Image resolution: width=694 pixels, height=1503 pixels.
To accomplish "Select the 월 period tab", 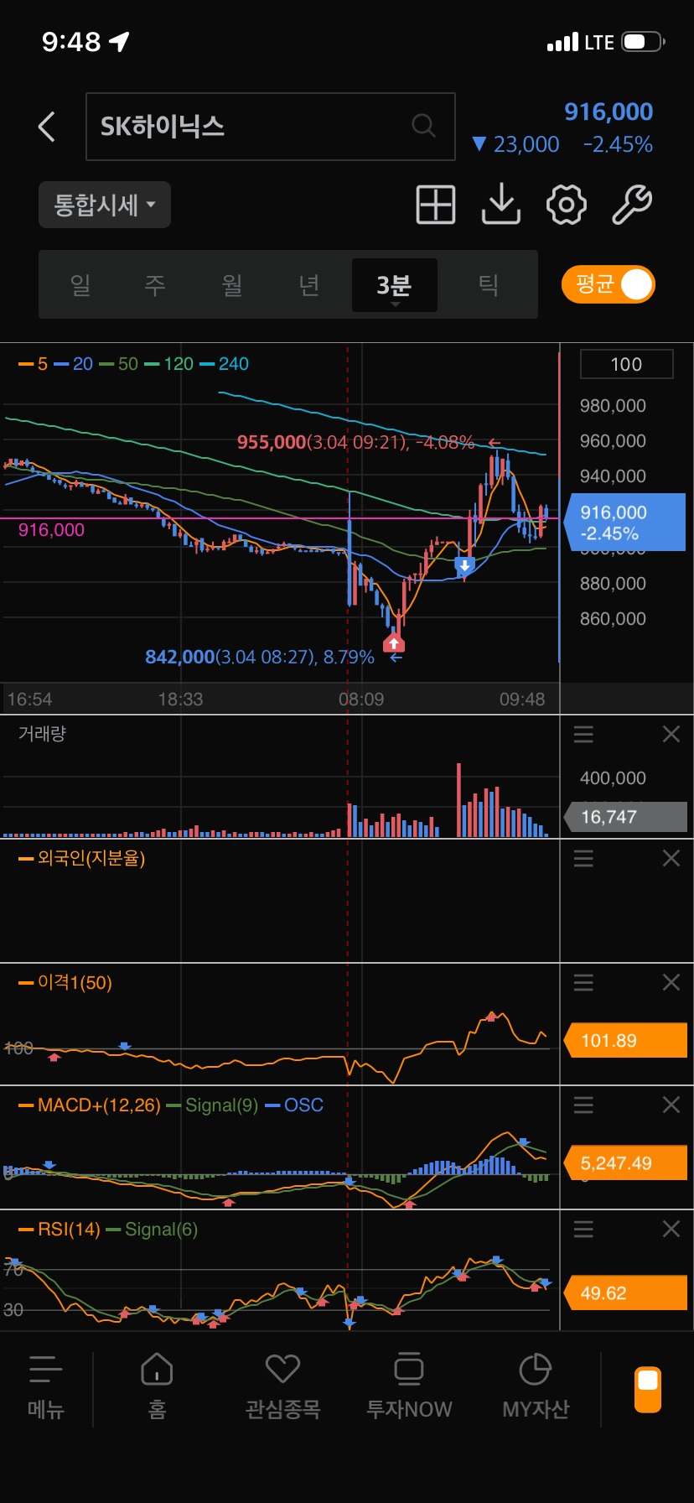I will click(232, 285).
